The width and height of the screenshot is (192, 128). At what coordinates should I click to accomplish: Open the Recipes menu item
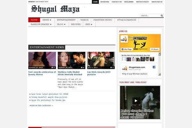76,24
